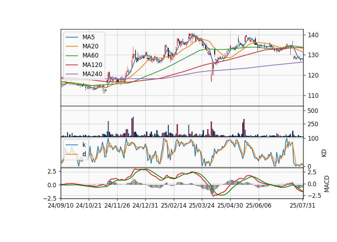Click the 500 volume axis value
The image size is (337, 242).
(313, 111)
